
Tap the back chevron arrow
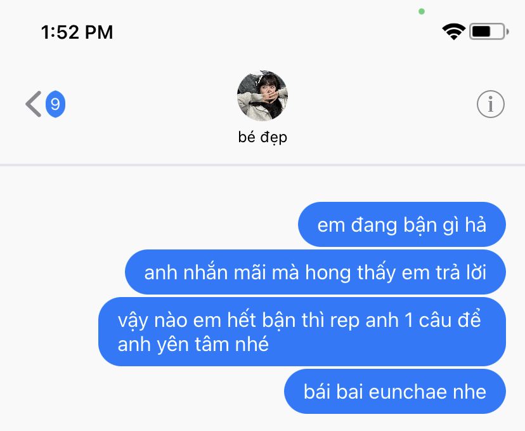(x=34, y=104)
